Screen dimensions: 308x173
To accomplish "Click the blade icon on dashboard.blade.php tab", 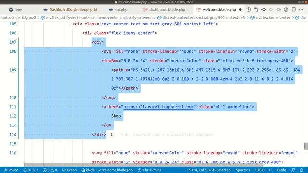I will tap(145, 10).
